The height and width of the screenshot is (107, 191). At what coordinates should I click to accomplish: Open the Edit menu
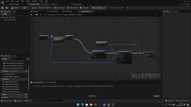click(x=12, y=1)
